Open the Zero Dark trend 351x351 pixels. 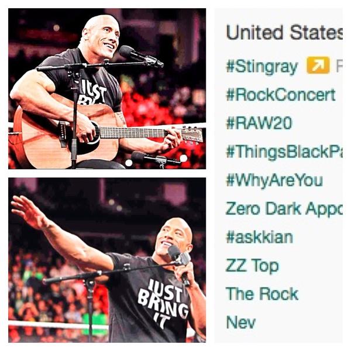(284, 208)
